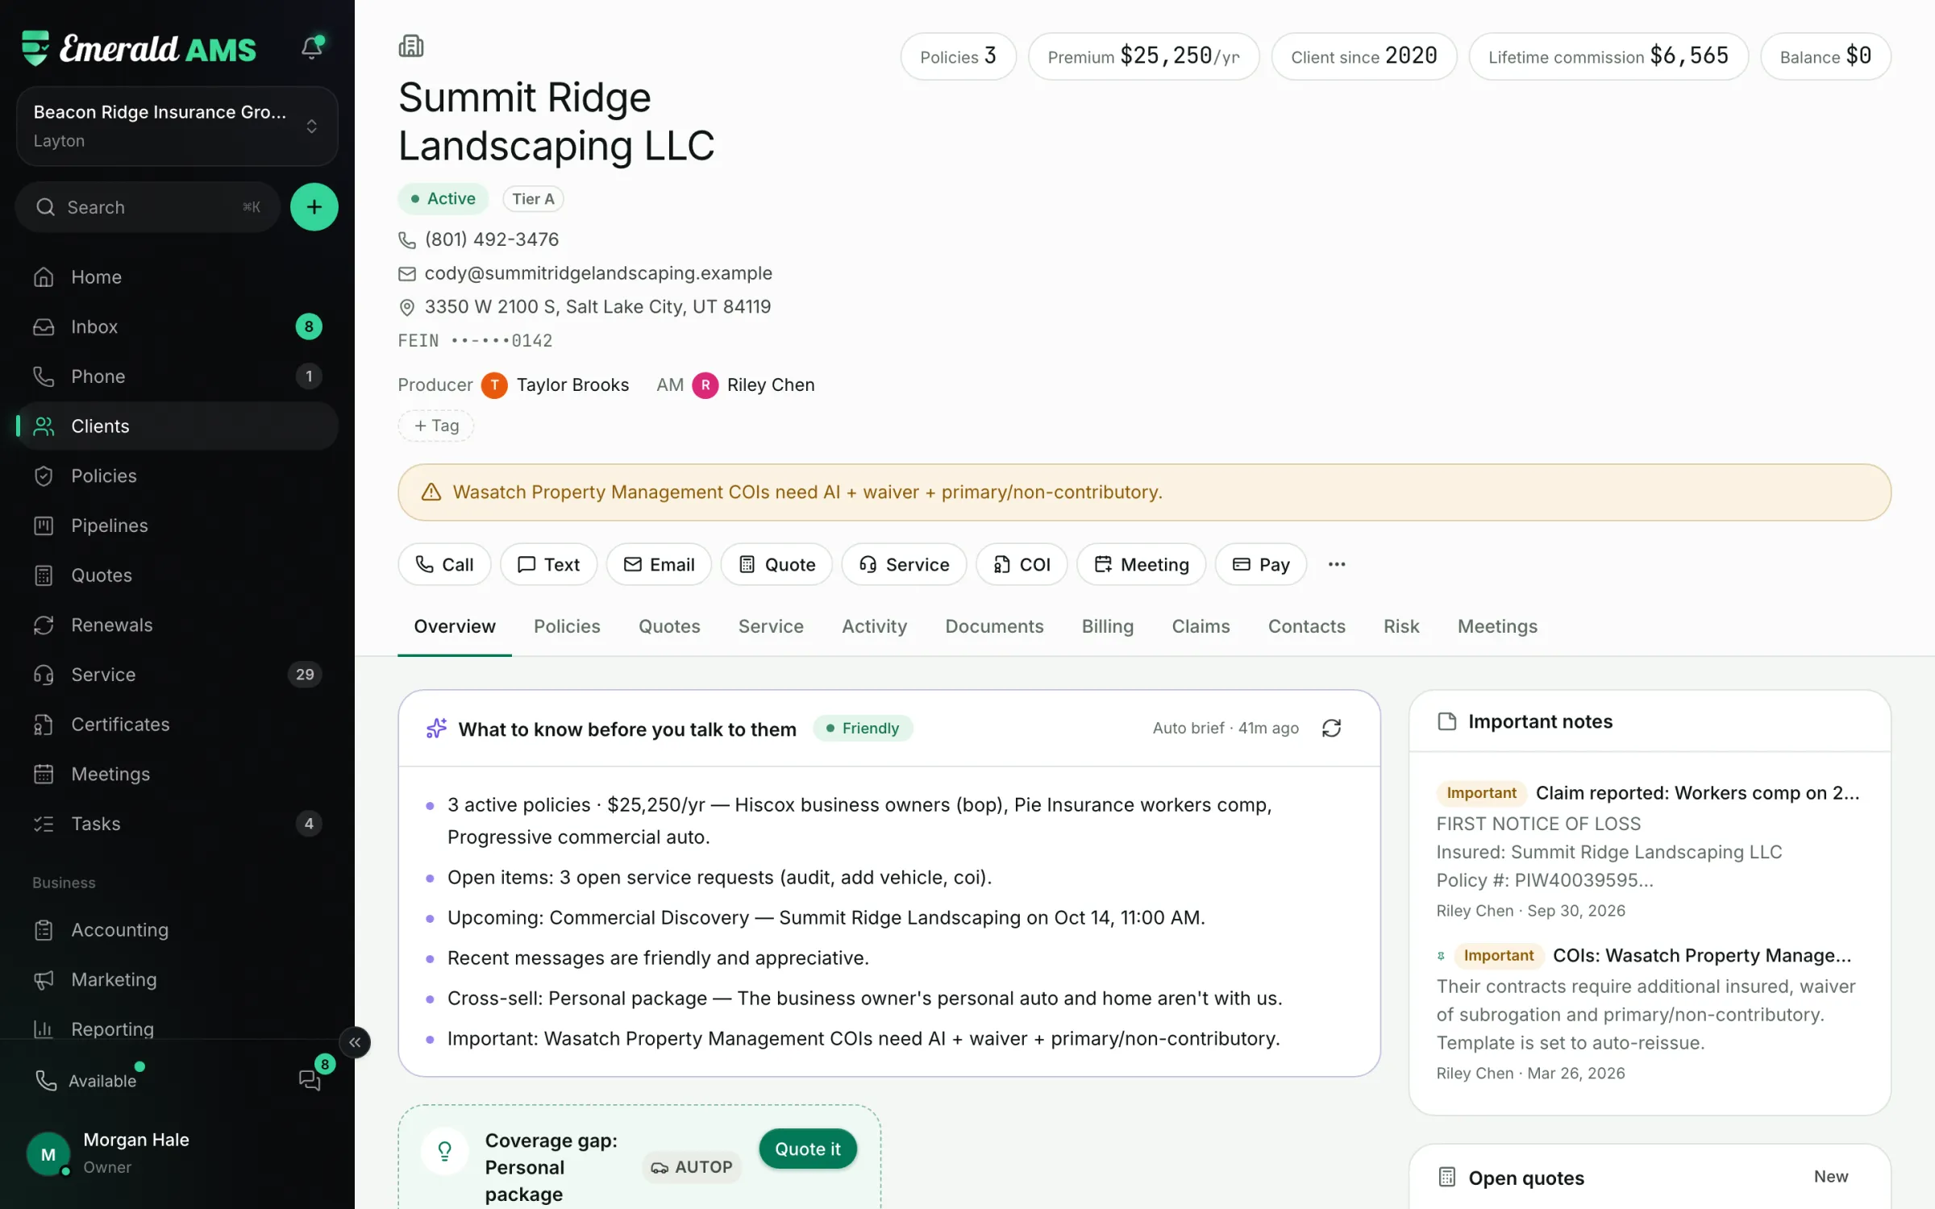The image size is (1935, 1209).
Task: Open the Activity tab
Action: (x=874, y=626)
